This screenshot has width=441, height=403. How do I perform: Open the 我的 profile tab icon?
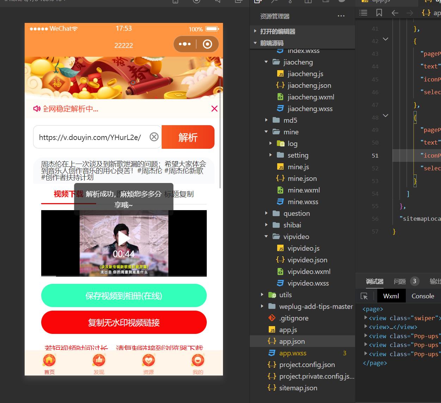(x=198, y=360)
